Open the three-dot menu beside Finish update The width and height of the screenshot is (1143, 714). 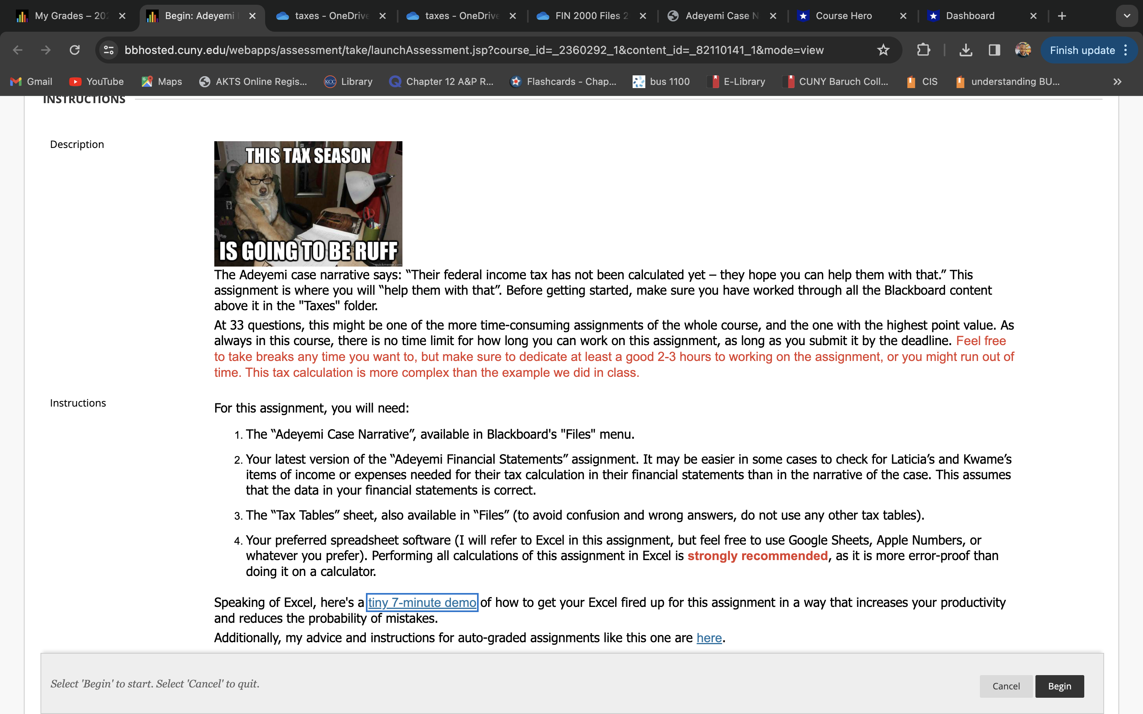click(x=1125, y=50)
